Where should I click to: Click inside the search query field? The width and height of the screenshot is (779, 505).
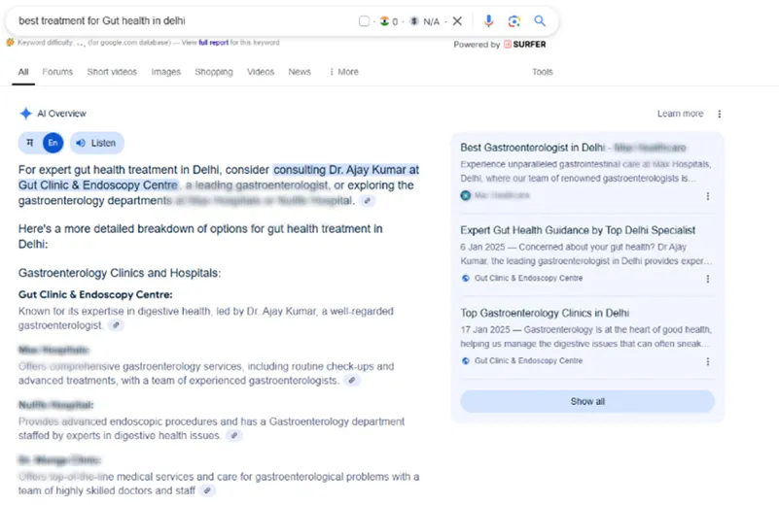(x=175, y=20)
